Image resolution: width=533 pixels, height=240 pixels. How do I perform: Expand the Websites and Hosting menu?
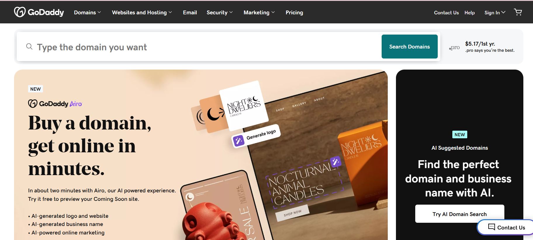pos(142,13)
